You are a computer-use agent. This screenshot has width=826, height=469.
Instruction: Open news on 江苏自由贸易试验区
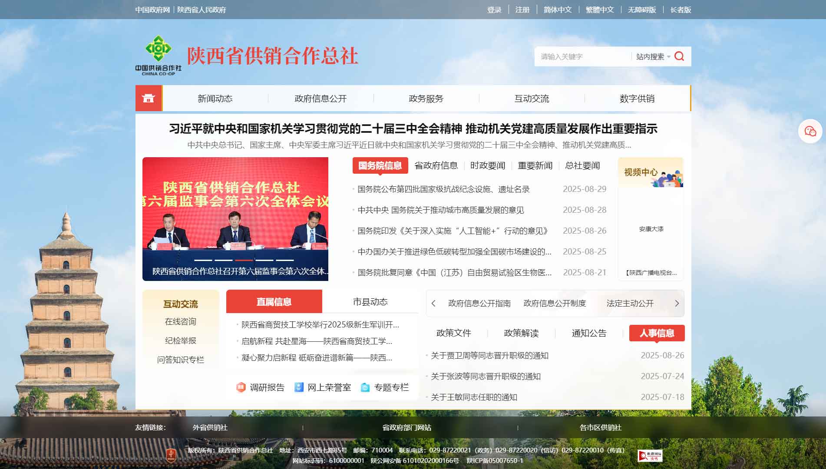[454, 272]
